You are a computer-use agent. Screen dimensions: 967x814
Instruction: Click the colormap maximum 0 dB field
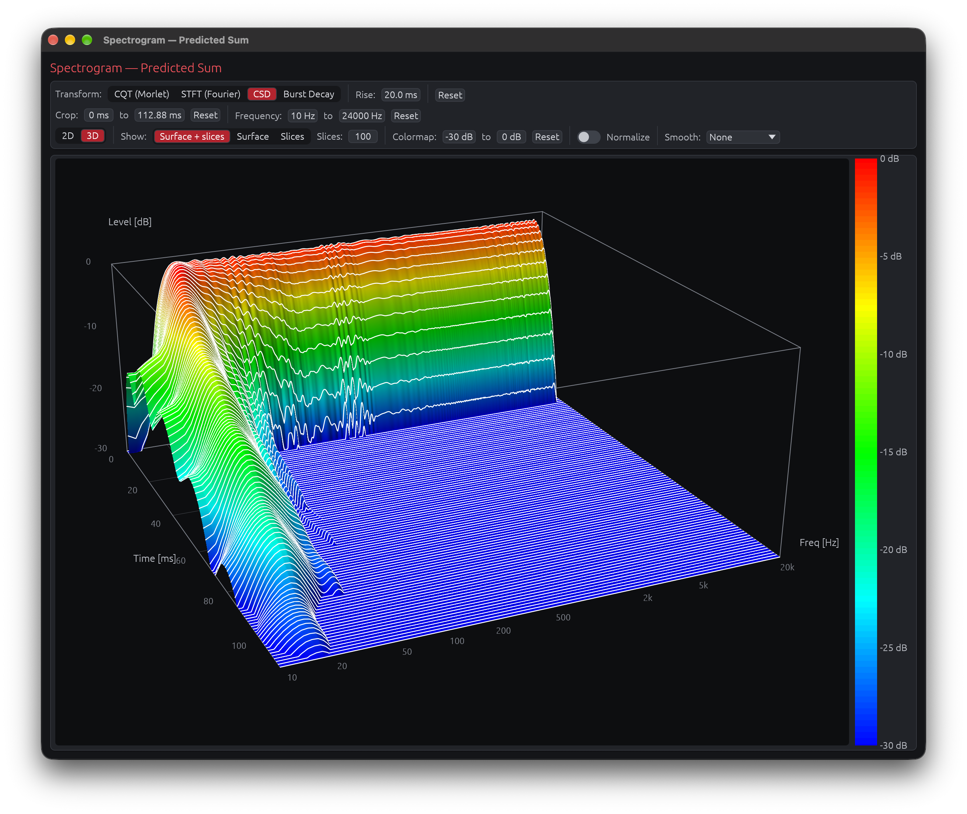(511, 137)
